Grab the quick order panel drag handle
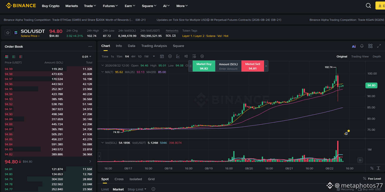 [x=191, y=66]
